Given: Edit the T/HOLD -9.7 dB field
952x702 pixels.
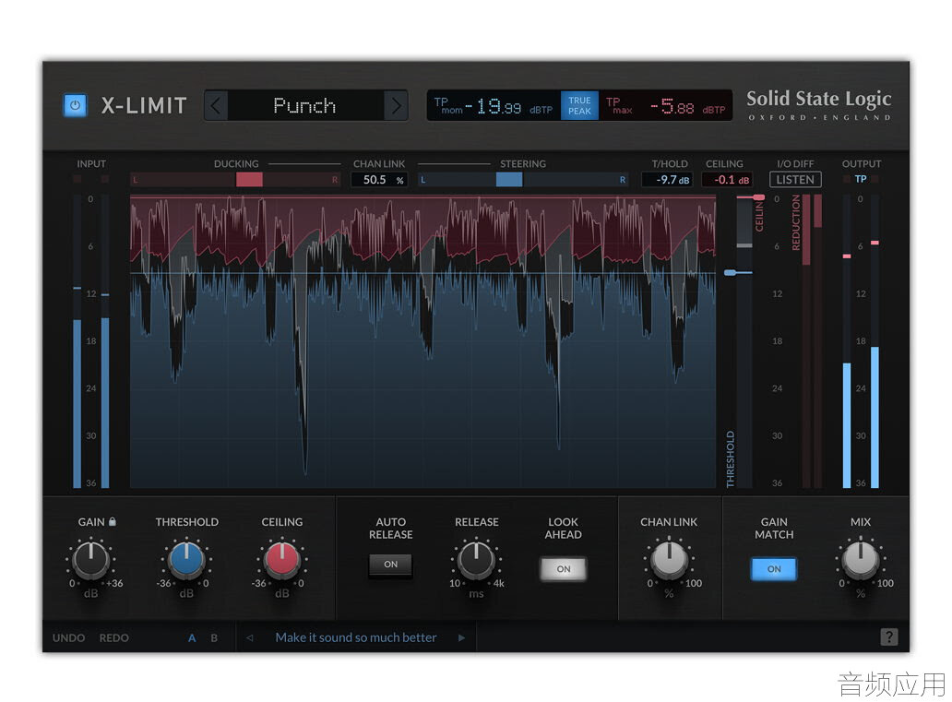Looking at the screenshot, I should (x=667, y=180).
